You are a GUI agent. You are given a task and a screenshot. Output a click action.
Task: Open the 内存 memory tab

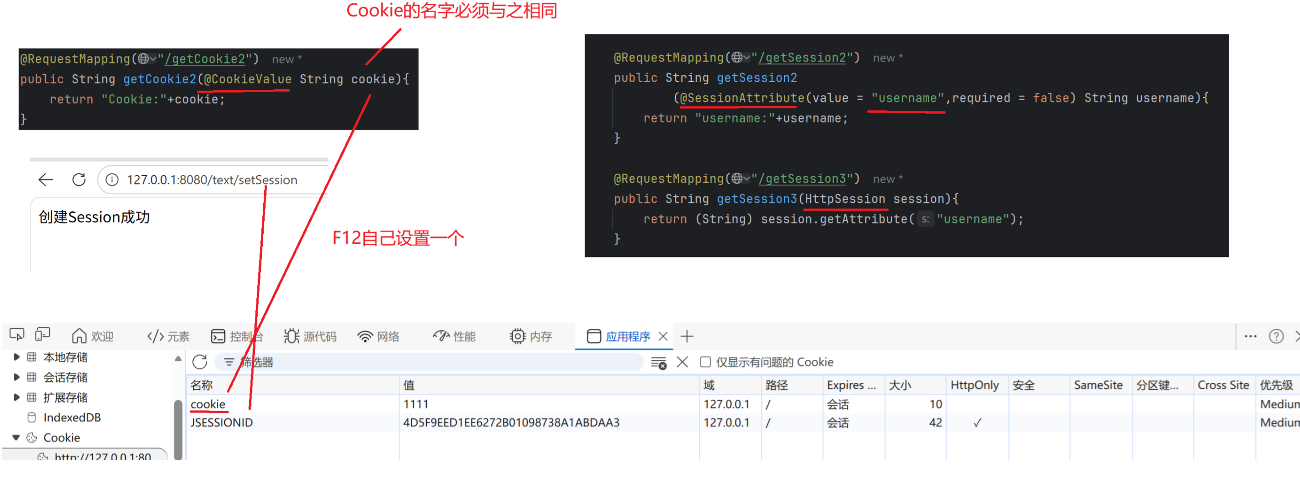click(531, 337)
